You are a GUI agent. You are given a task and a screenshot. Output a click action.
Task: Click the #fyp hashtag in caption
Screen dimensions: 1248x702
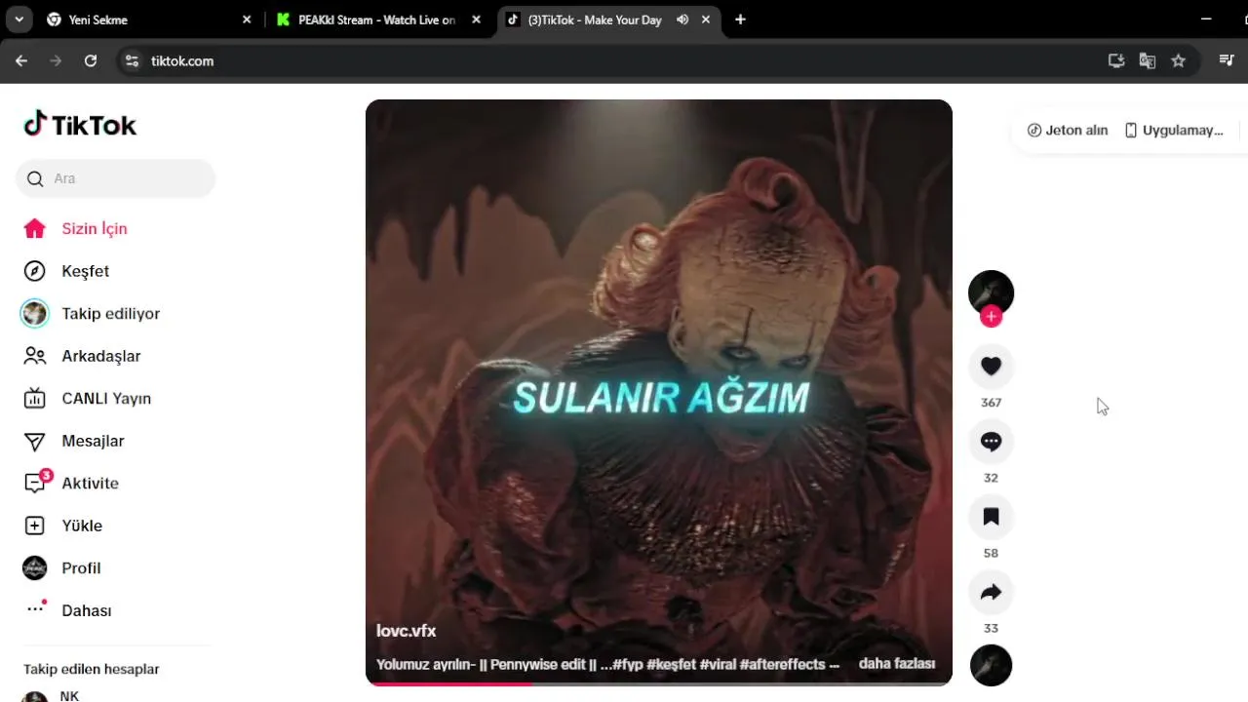pos(627,664)
